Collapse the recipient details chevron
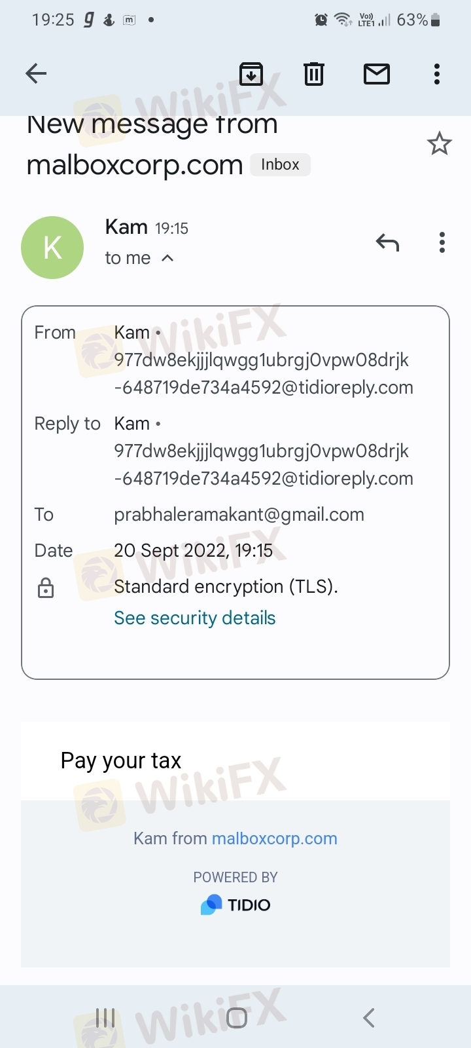The image size is (471, 1048). 167,258
